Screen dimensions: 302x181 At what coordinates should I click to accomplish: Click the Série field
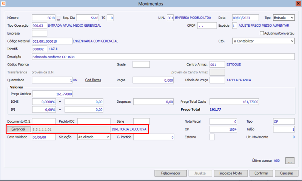click(x=141, y=121)
